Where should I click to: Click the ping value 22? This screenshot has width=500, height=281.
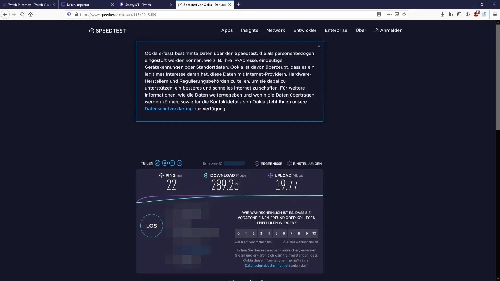(x=171, y=185)
